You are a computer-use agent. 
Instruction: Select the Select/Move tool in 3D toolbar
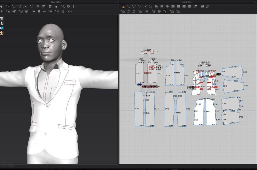point(8,7)
